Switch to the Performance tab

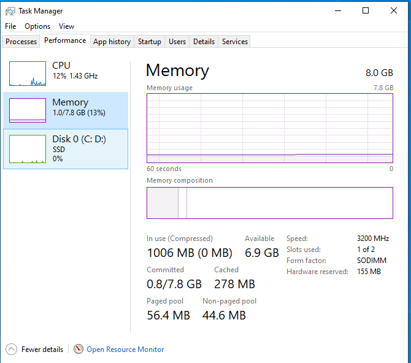[65, 40]
